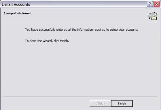Click the word "Accounts" in the window title

(x=22, y=4)
